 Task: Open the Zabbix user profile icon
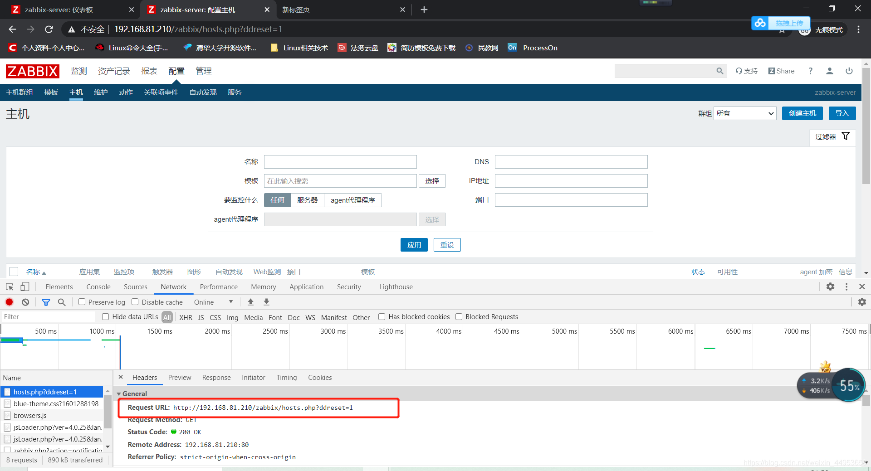coord(830,71)
